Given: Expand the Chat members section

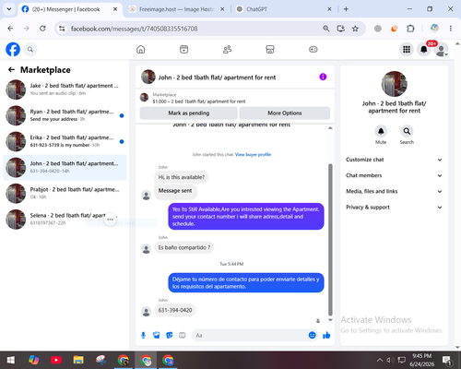Looking at the screenshot, I should [x=395, y=175].
